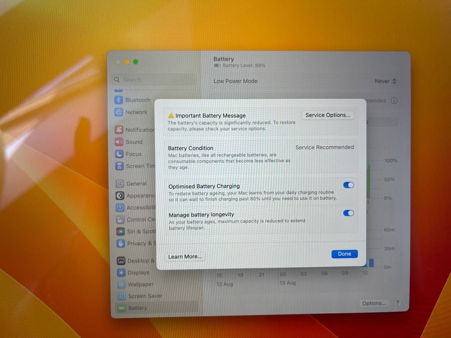Click the yellow warning triangle icon
Image resolution: width=451 pixels, height=338 pixels.
(x=171, y=115)
